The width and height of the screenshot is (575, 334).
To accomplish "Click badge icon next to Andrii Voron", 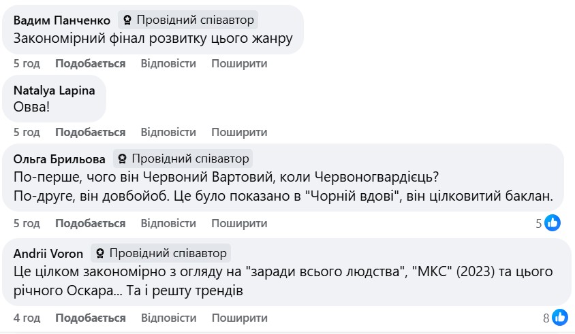I will 100,254.
